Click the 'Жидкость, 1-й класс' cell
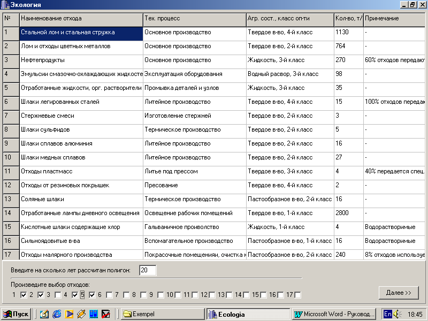Screen dimensions: 428x321 291,229
